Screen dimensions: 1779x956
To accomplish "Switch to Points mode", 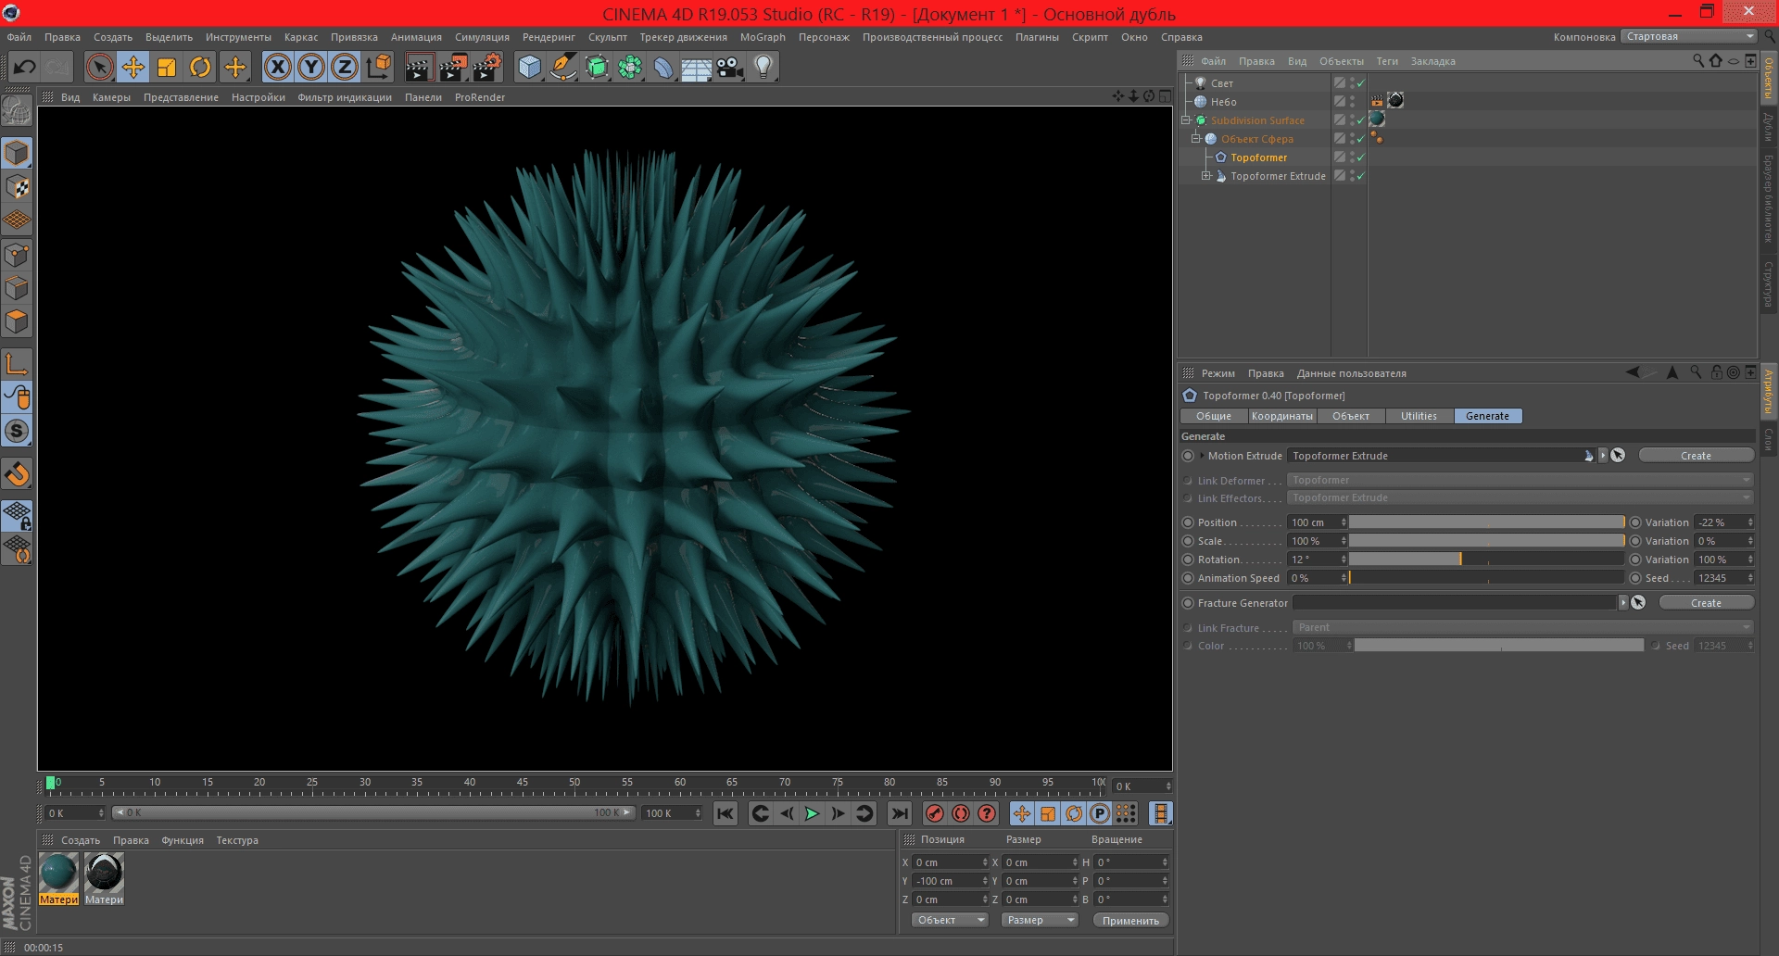I will (17, 254).
